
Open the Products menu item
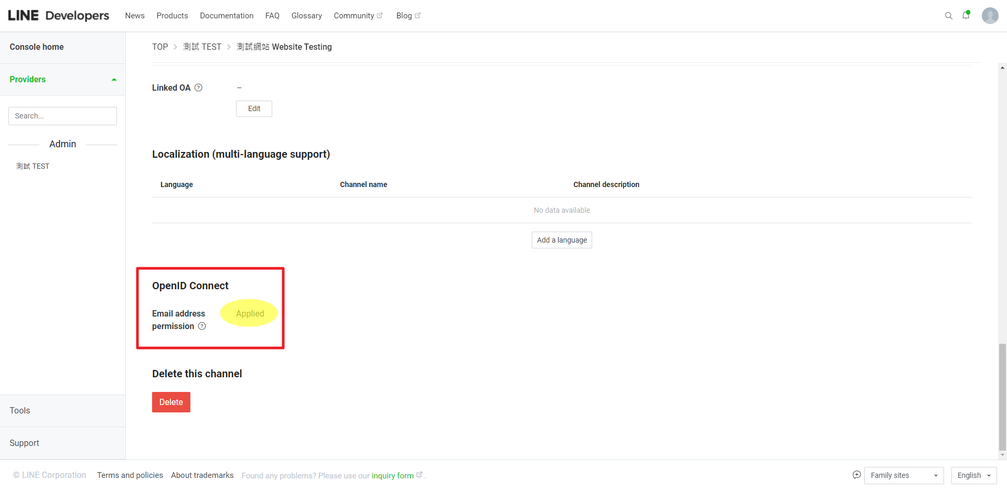[172, 16]
